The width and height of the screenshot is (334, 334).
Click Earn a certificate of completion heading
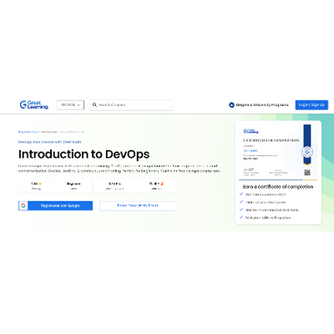(278, 187)
